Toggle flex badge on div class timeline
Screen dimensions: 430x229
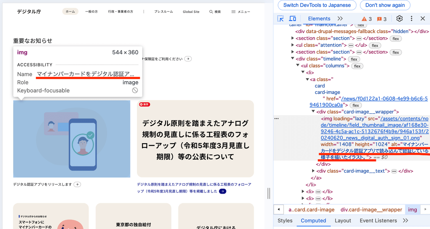[354, 59]
